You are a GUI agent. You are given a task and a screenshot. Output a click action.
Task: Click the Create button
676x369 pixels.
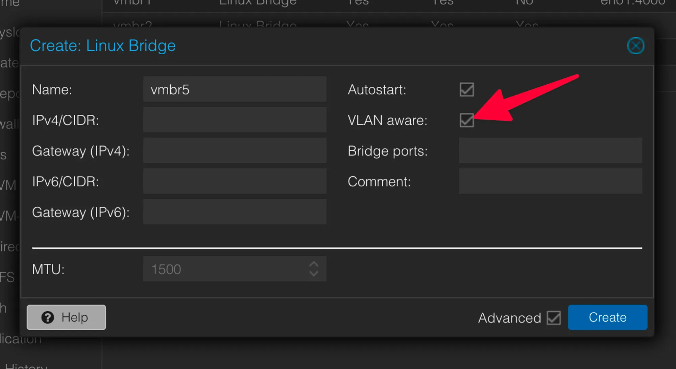tap(607, 317)
